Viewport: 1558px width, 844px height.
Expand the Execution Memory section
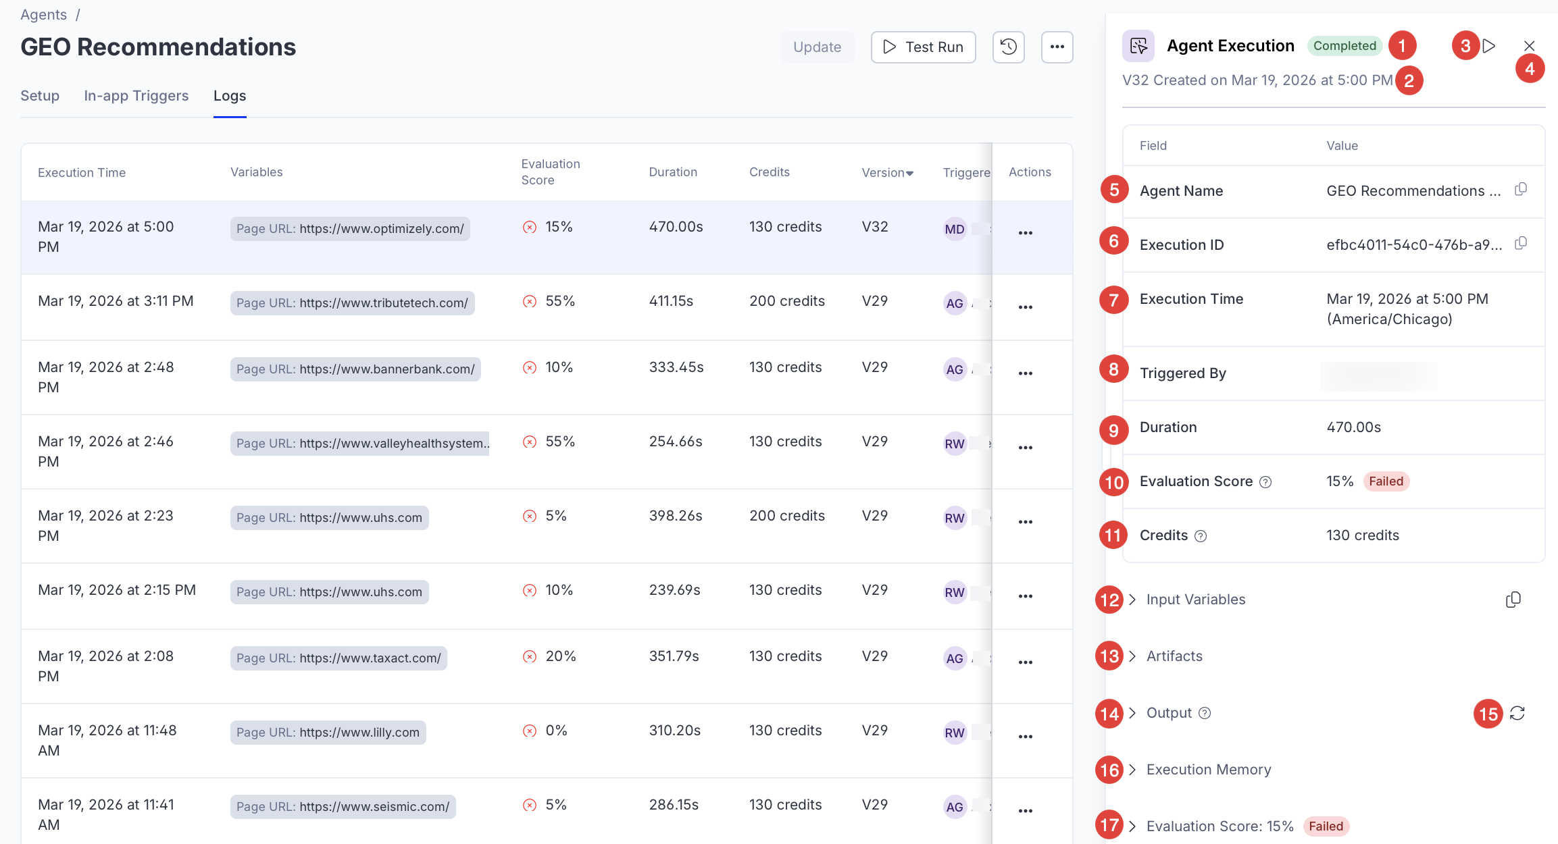click(1208, 770)
